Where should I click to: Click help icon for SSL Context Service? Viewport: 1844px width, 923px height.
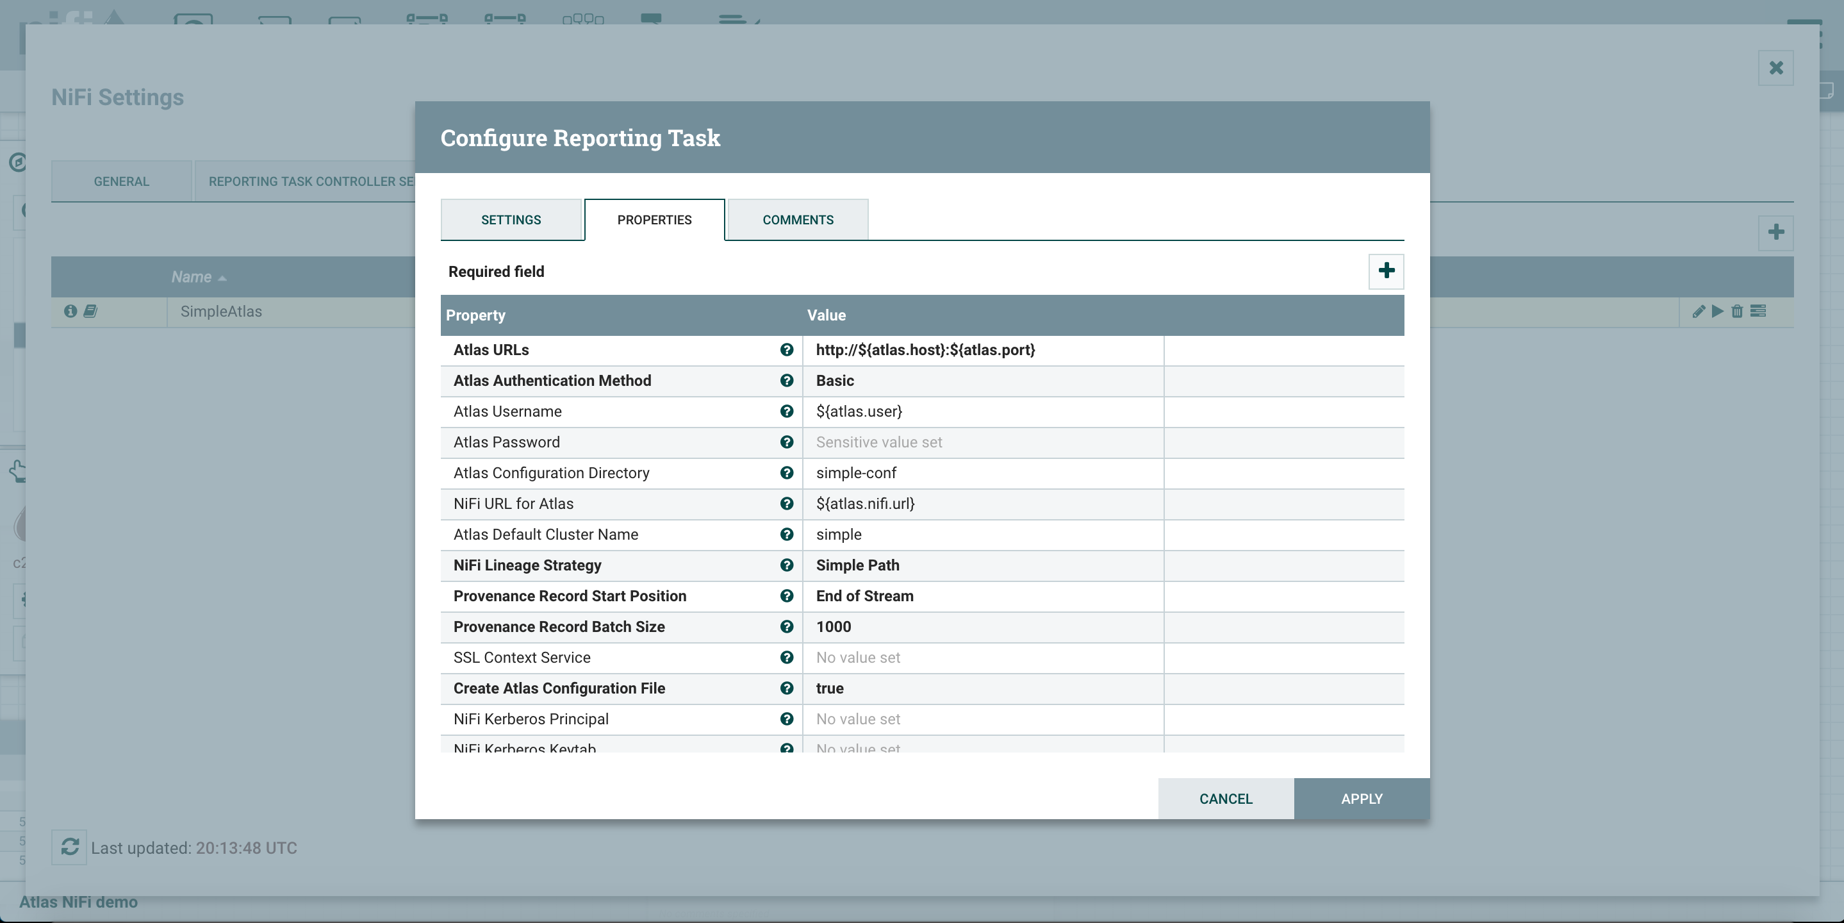pyautogui.click(x=786, y=658)
